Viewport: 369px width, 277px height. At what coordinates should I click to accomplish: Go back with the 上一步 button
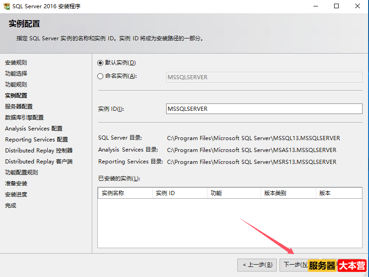click(257, 265)
